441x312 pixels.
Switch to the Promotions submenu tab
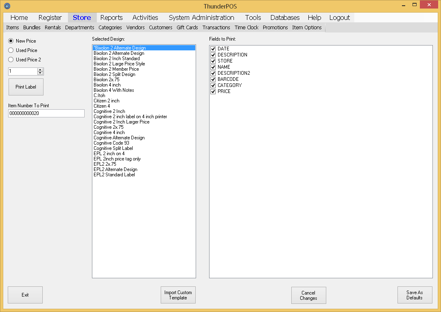coord(275,28)
